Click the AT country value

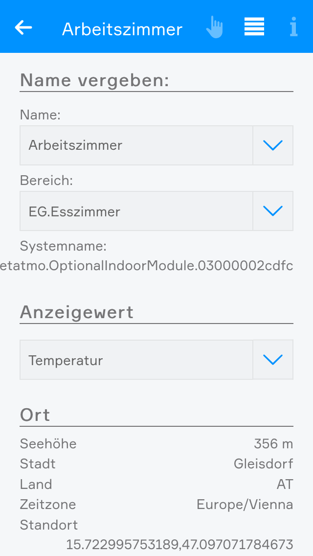tap(285, 485)
